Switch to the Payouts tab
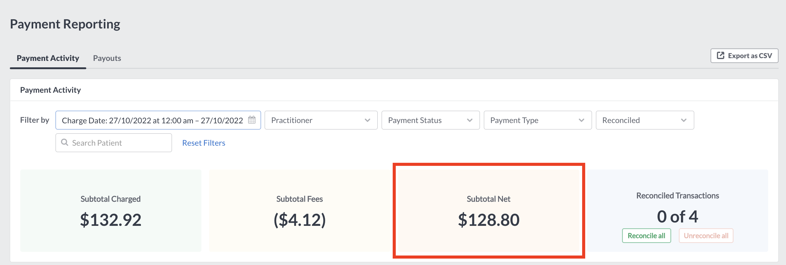Viewport: 786px width, 265px height. [x=107, y=58]
